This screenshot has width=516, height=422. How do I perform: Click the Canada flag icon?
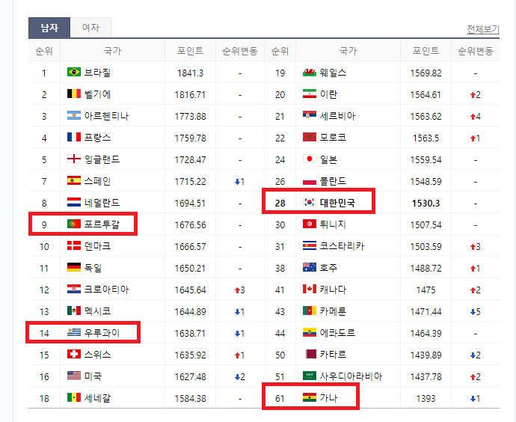coord(310,289)
